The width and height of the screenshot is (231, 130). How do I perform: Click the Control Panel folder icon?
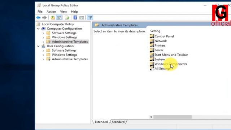[x=152, y=36]
